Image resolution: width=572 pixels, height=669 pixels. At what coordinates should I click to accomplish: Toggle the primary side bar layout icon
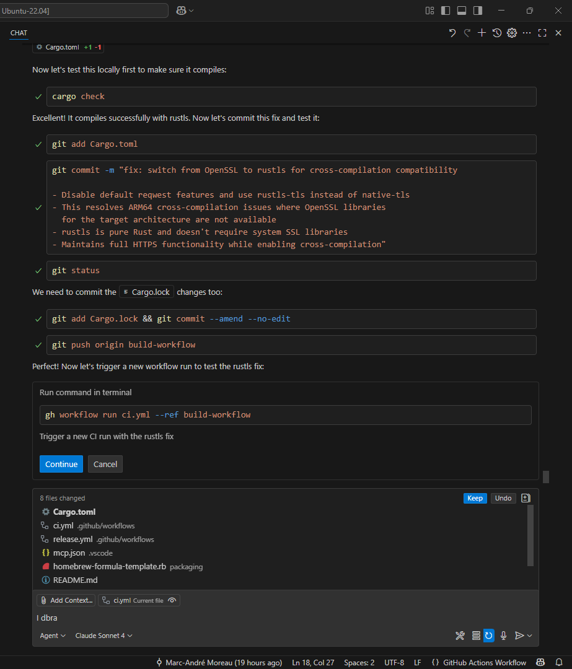(x=446, y=11)
